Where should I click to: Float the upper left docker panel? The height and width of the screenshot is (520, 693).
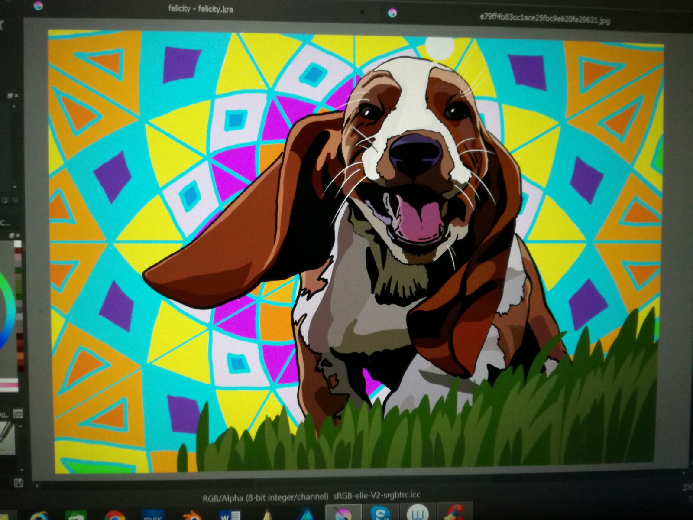pos(10,95)
